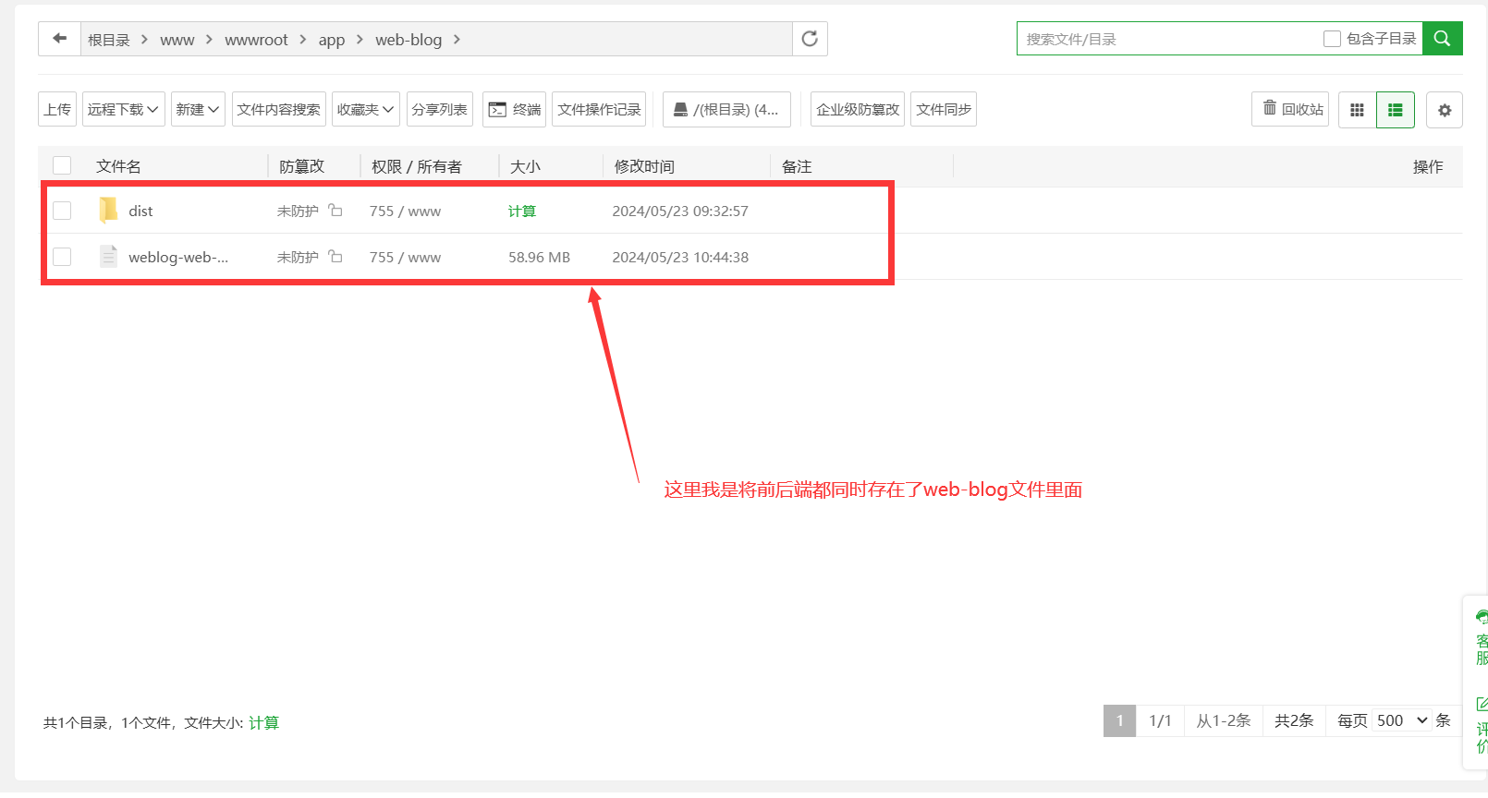
Task: Click the back arrow in path bar
Action: 60,39
